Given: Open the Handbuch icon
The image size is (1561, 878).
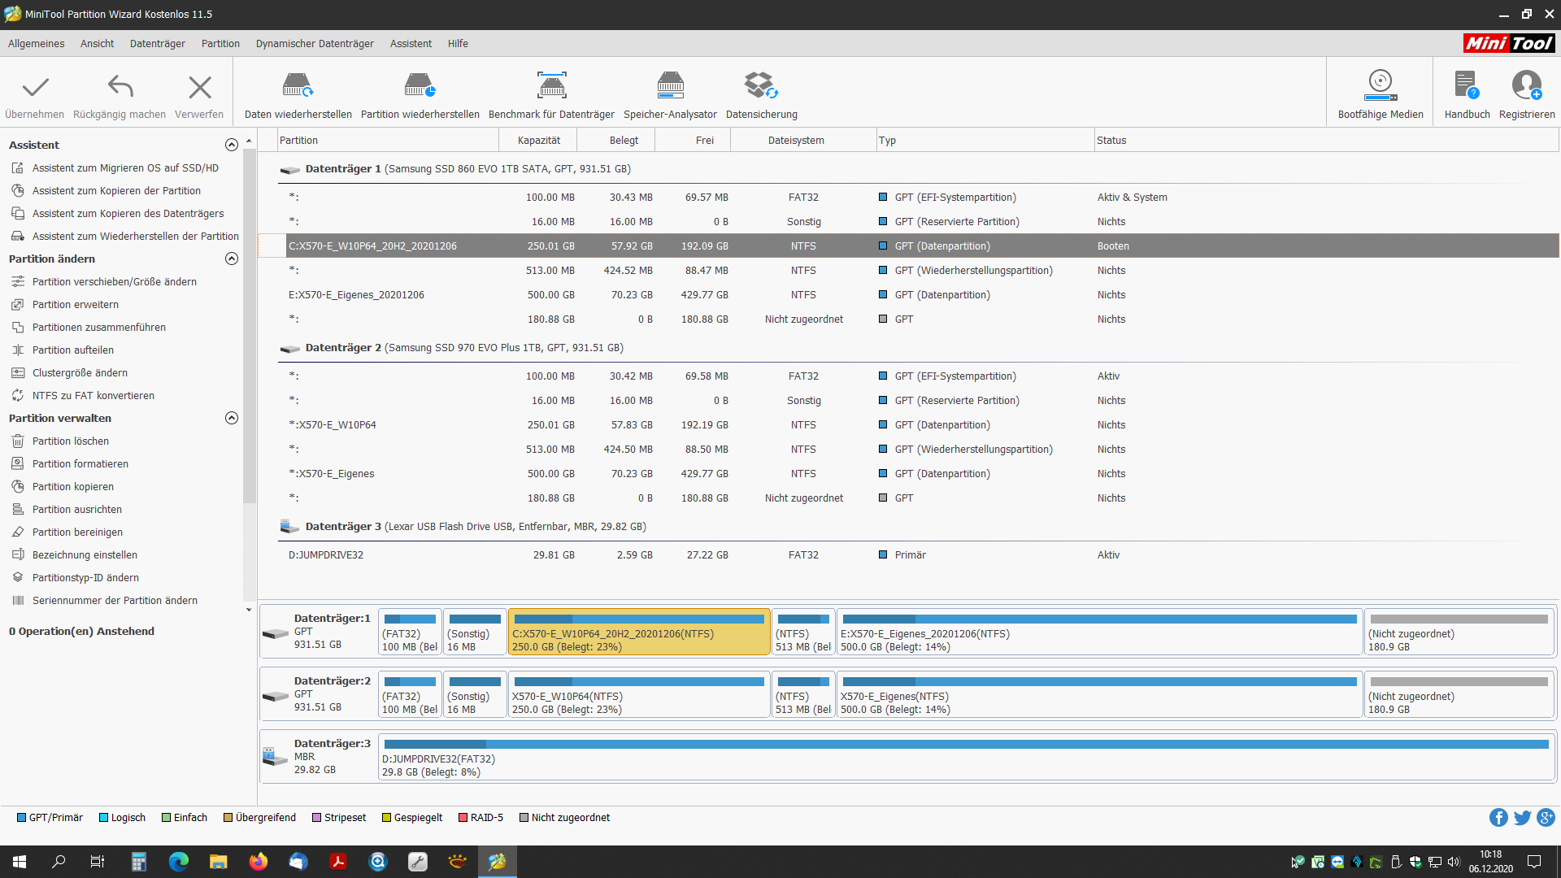Looking at the screenshot, I should (1467, 85).
